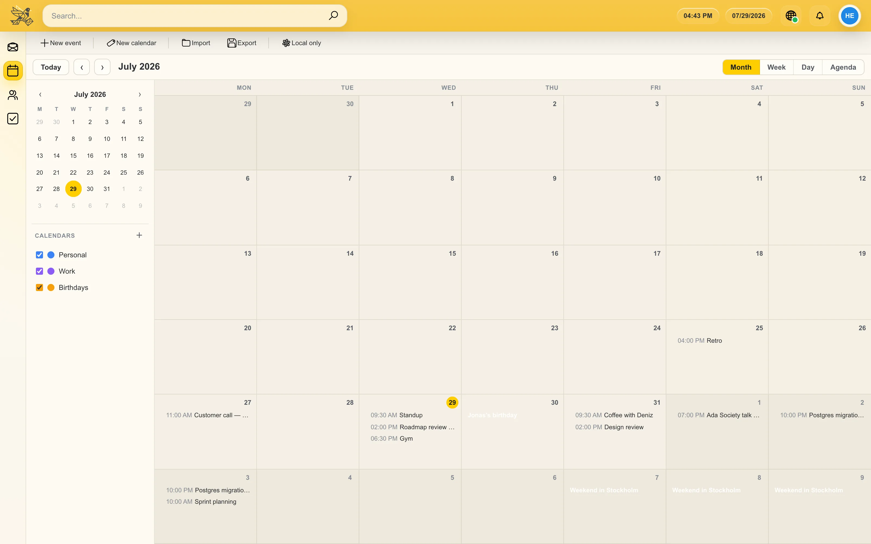Open Jonas's birthday event
Viewport: 871px width, 544px height.
[512, 415]
